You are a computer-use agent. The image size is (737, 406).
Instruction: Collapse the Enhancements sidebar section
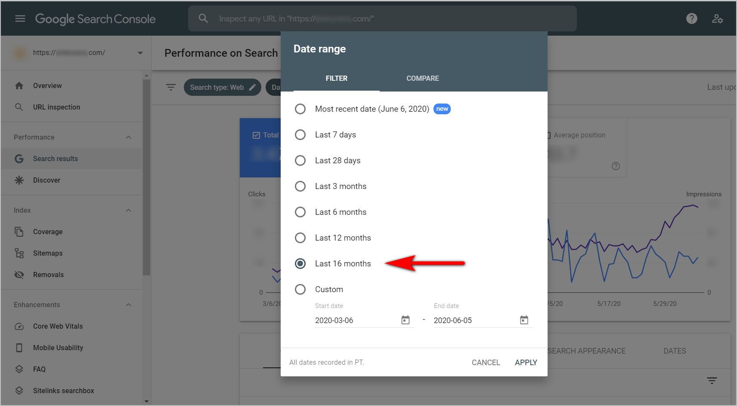[x=128, y=305]
